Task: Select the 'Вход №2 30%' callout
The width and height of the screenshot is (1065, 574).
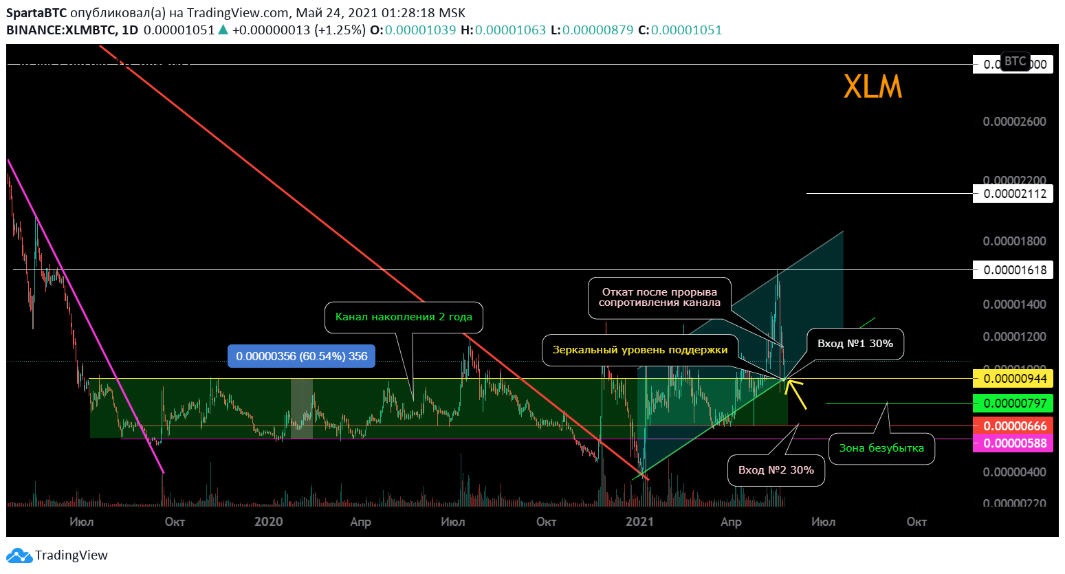Action: pos(776,470)
